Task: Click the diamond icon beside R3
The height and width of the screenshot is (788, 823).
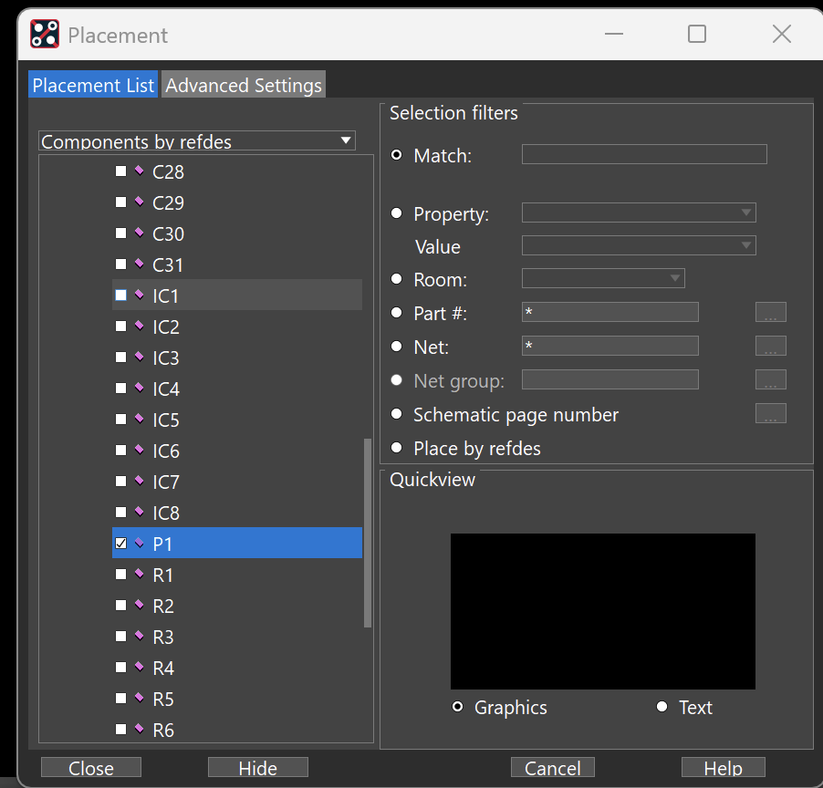Action: [139, 636]
